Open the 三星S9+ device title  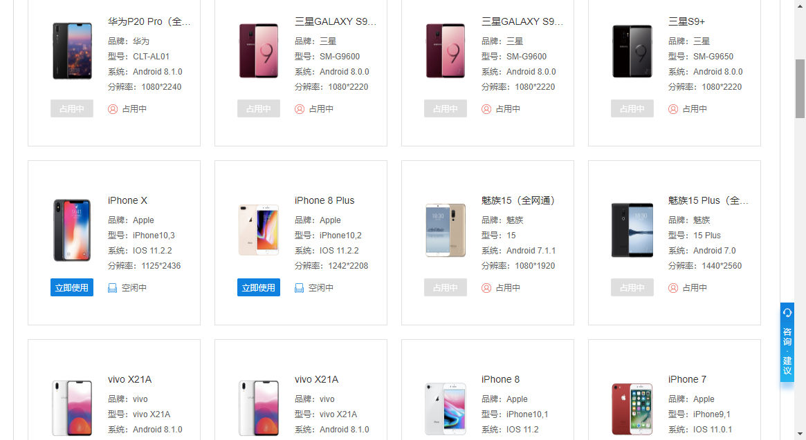687,21
